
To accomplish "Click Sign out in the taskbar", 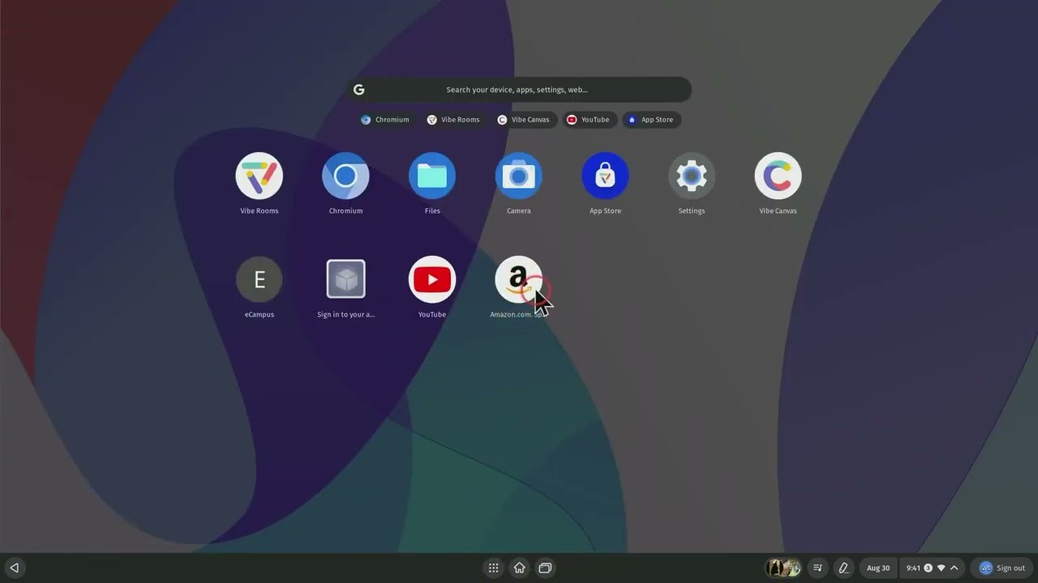I will point(1002,568).
